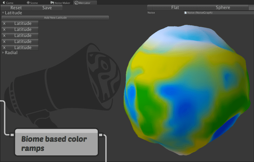
Task: Click the Scene tab's grid icon
Action: point(28,3)
